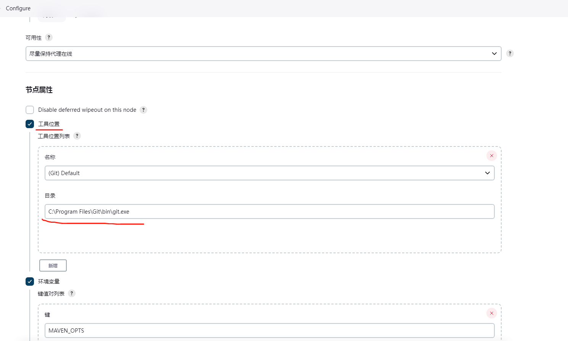Open help for 可用性 setting
This screenshot has height=341, width=568.
(48, 37)
